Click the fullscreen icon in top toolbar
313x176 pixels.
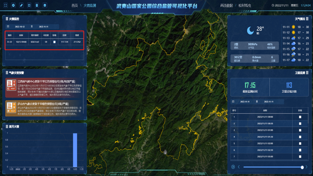5,5
